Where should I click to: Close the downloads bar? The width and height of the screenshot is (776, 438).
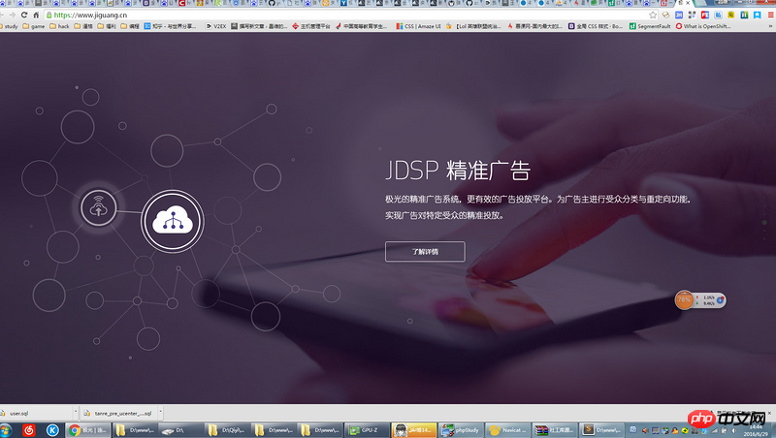tap(769, 413)
